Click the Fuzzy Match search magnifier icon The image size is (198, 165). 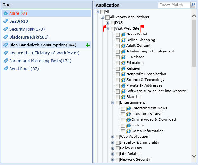[x=193, y=5]
